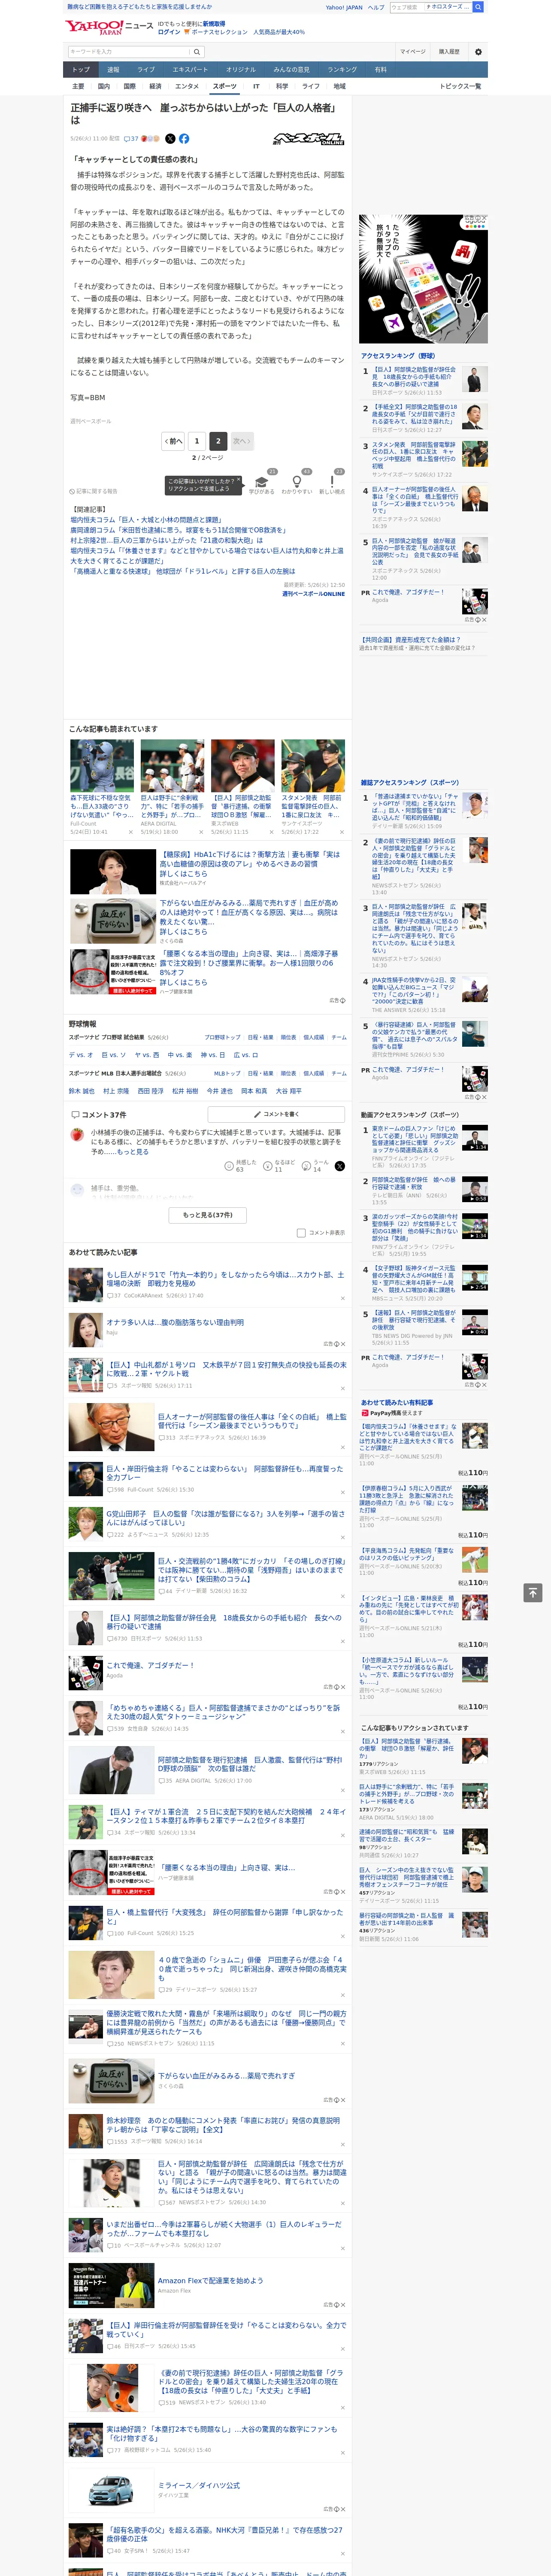The image size is (551, 2576).
Task: Open the 地域 category
Action: pos(339,86)
